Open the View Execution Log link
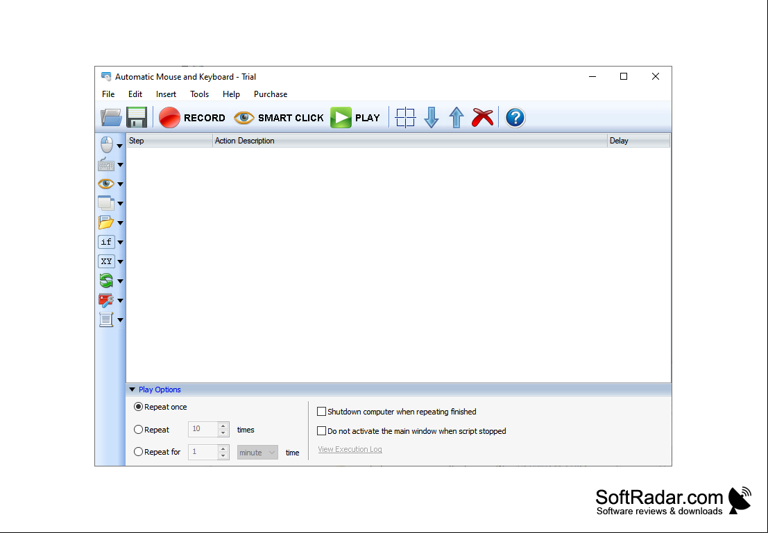This screenshot has height=533, width=768. [x=350, y=449]
